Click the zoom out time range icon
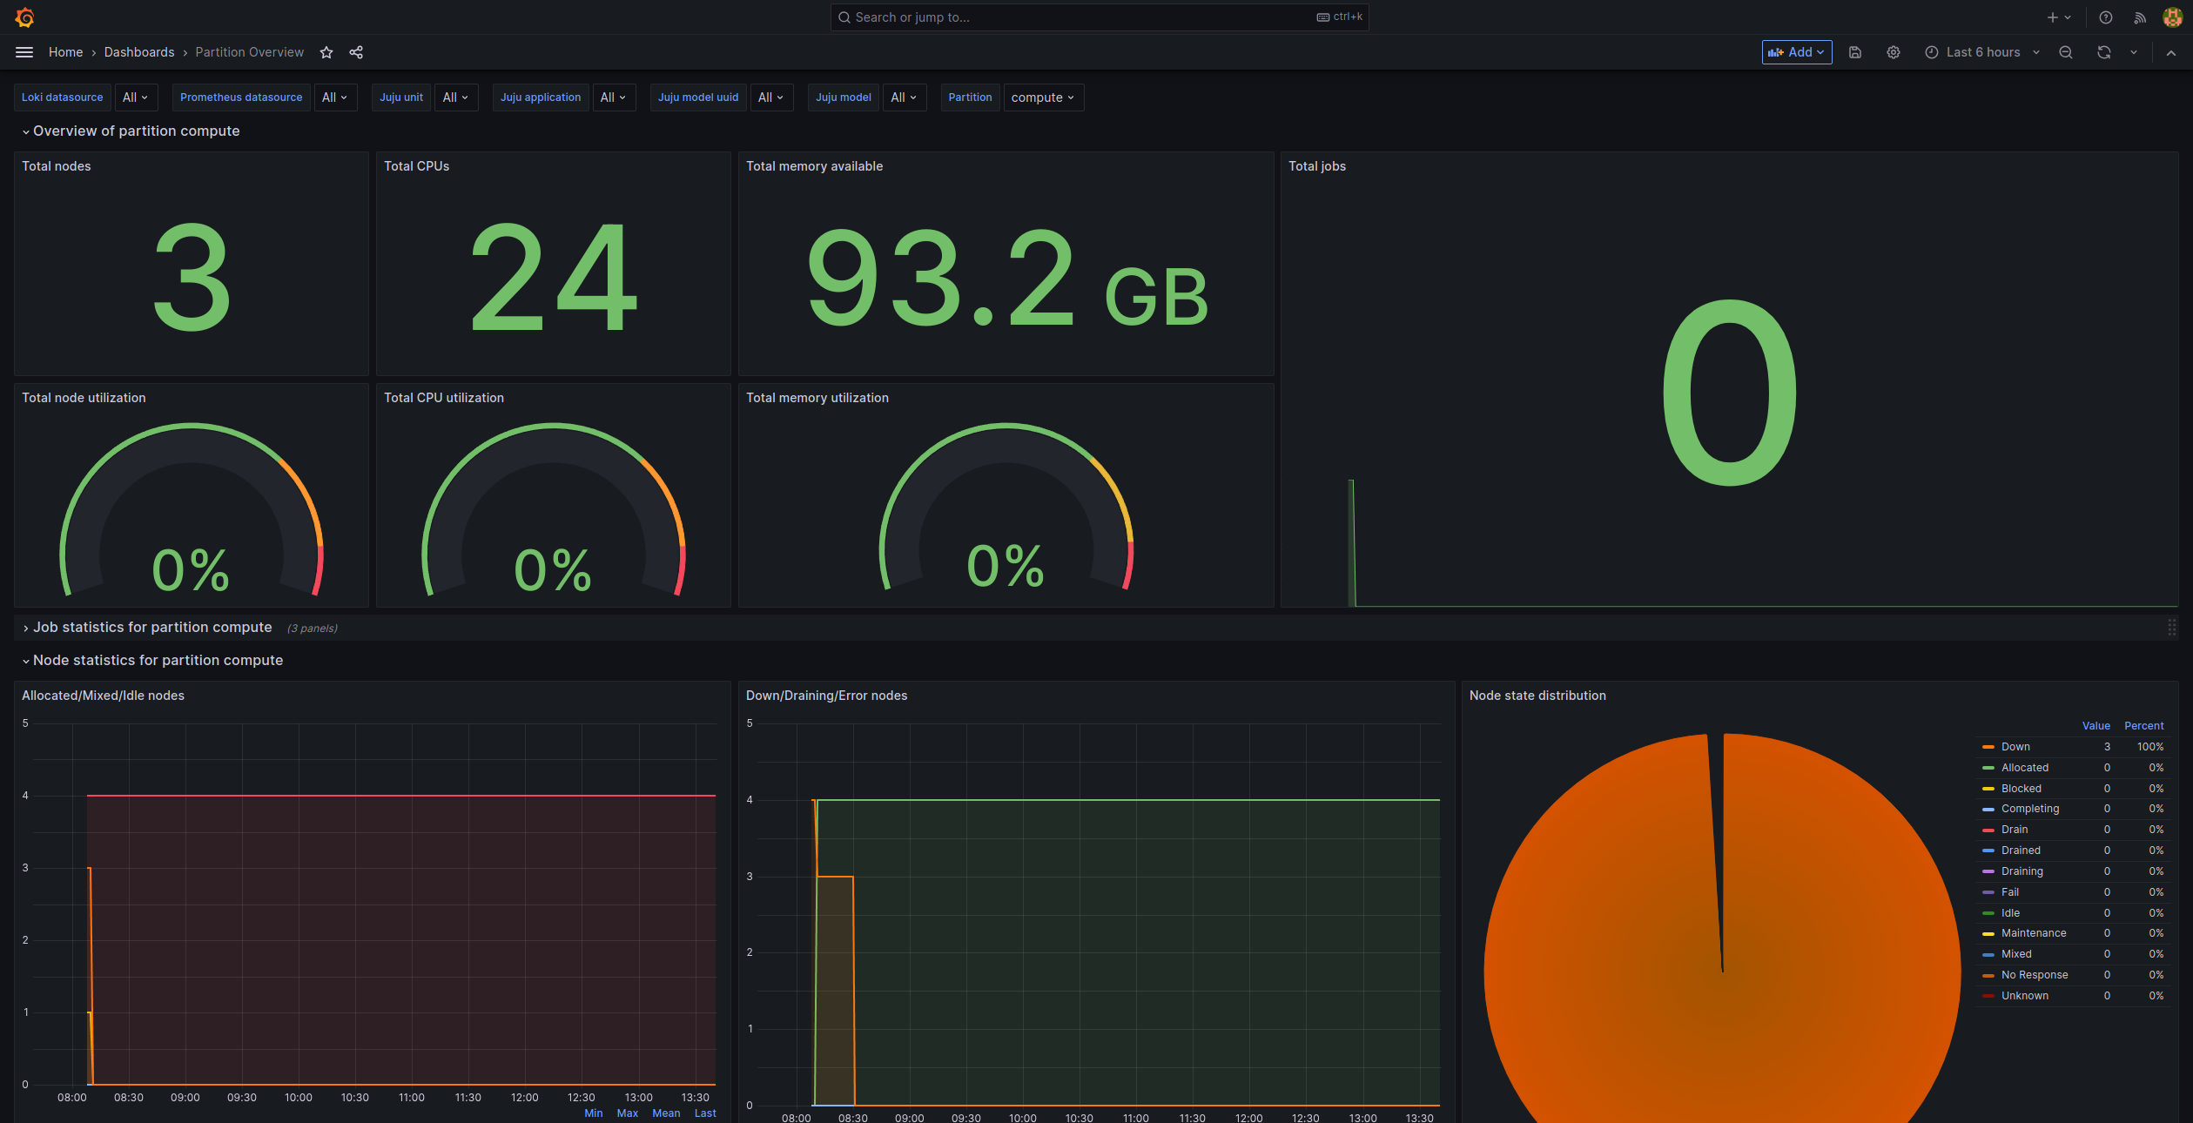 coord(2066,52)
